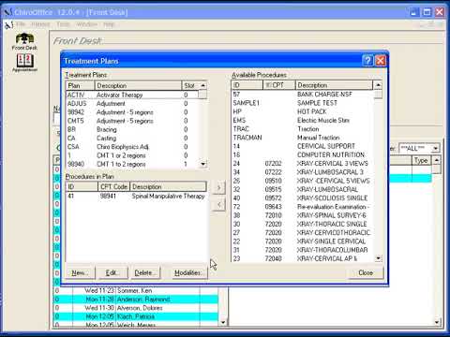Click the Type column header in Front Desk

pos(421,160)
